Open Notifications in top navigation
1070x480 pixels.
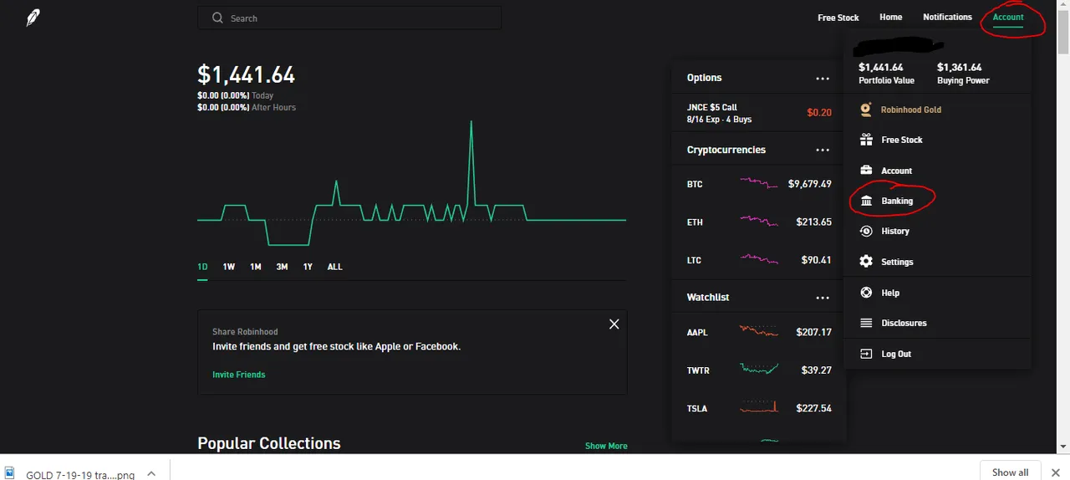947,17
